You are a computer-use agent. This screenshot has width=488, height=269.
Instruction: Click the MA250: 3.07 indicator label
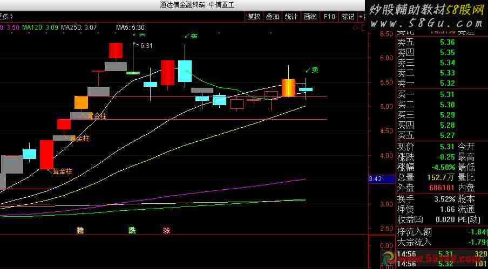pyautogui.click(x=79, y=27)
